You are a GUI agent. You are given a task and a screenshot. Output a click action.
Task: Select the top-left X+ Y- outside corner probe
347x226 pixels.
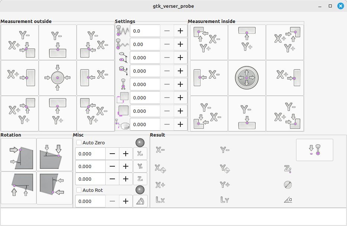click(x=19, y=42)
